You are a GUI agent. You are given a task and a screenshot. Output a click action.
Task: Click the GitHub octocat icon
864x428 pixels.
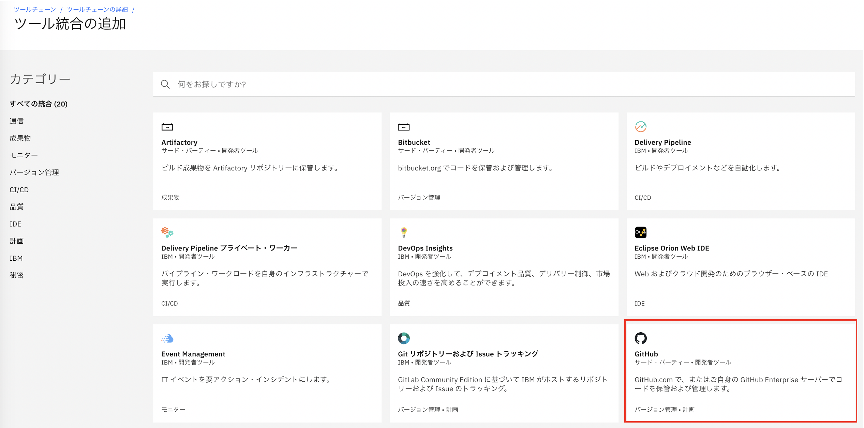[640, 338]
